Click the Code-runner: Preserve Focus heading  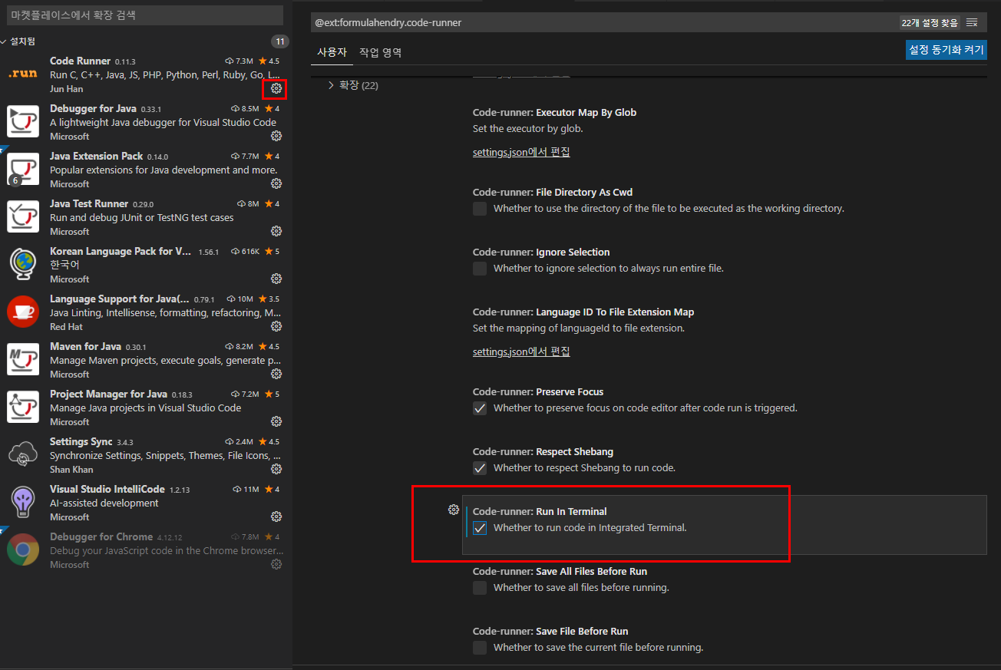pyautogui.click(x=538, y=391)
